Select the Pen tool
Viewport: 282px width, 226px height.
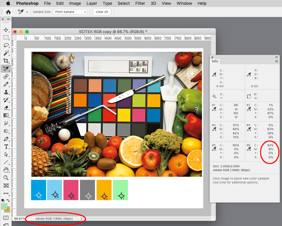(6, 139)
